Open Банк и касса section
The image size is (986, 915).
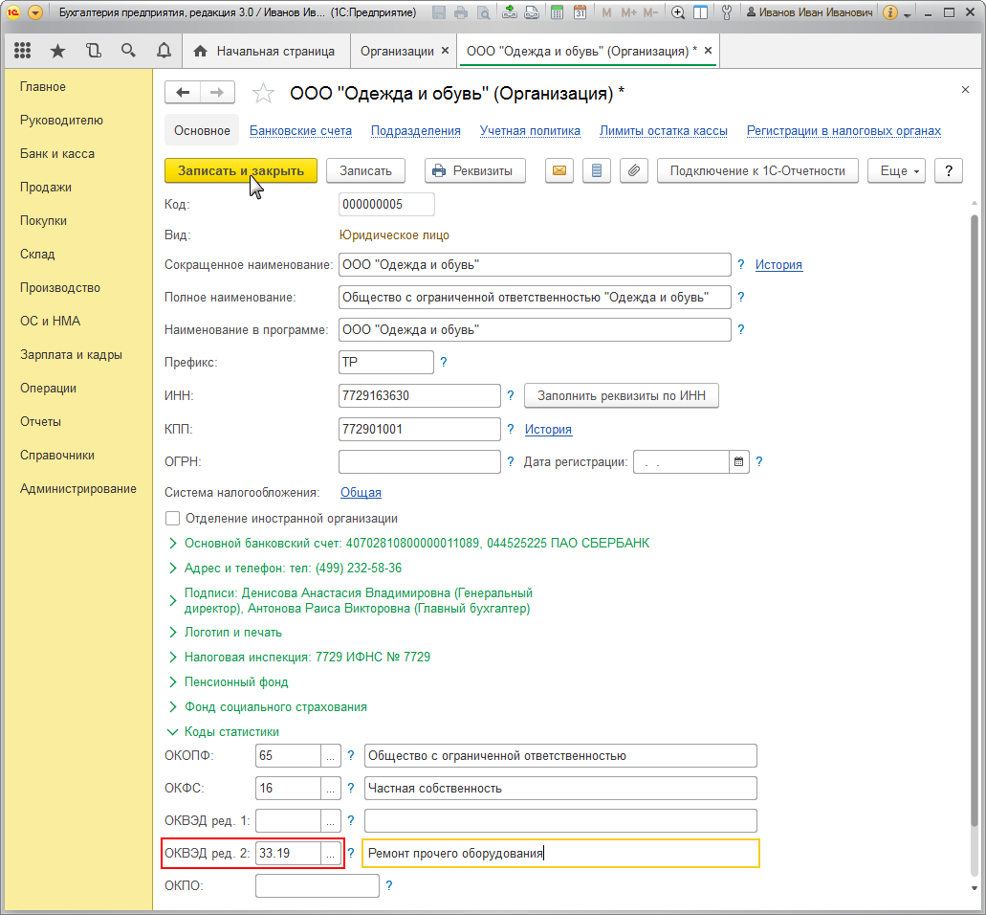coord(57,153)
